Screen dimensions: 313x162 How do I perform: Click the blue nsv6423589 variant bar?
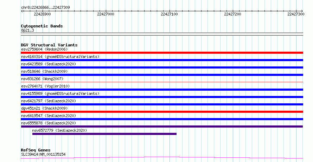click(162, 67)
